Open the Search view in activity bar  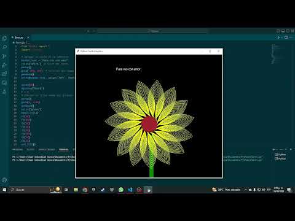click(4, 47)
